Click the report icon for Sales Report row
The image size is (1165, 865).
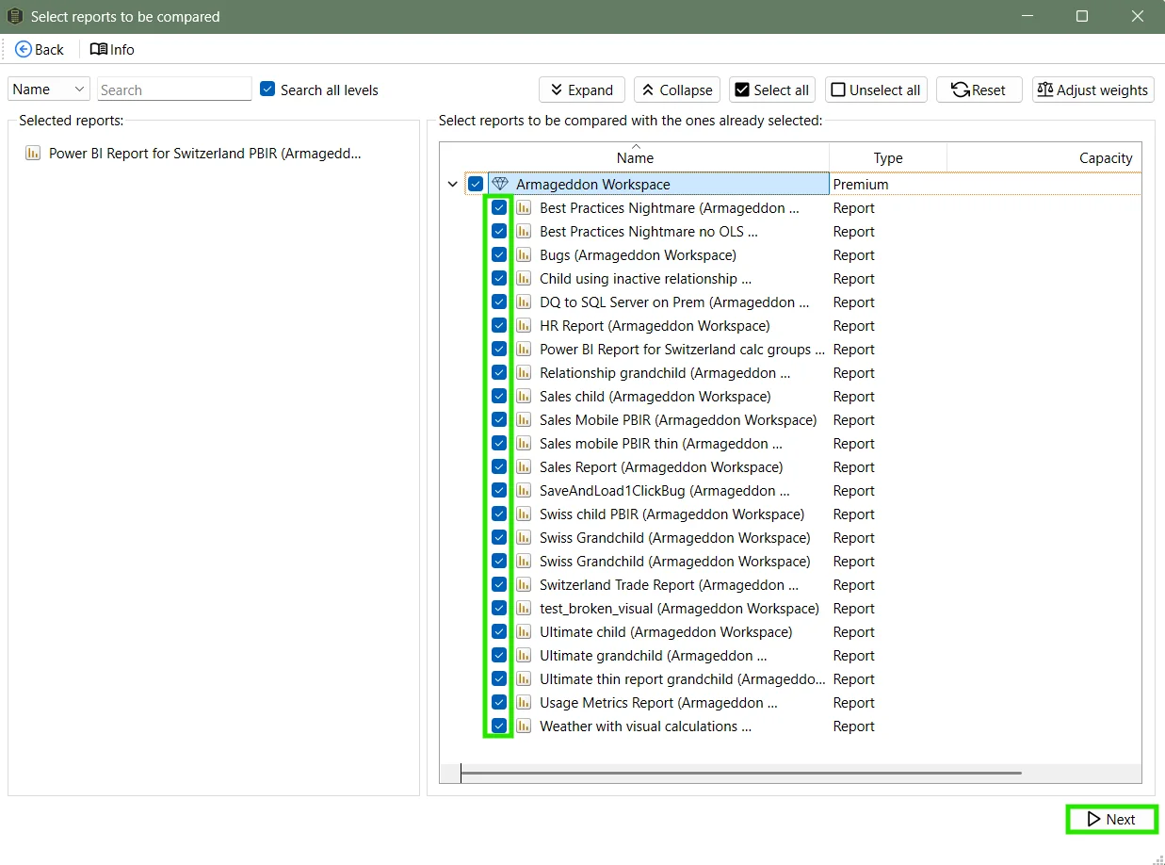[x=524, y=467]
